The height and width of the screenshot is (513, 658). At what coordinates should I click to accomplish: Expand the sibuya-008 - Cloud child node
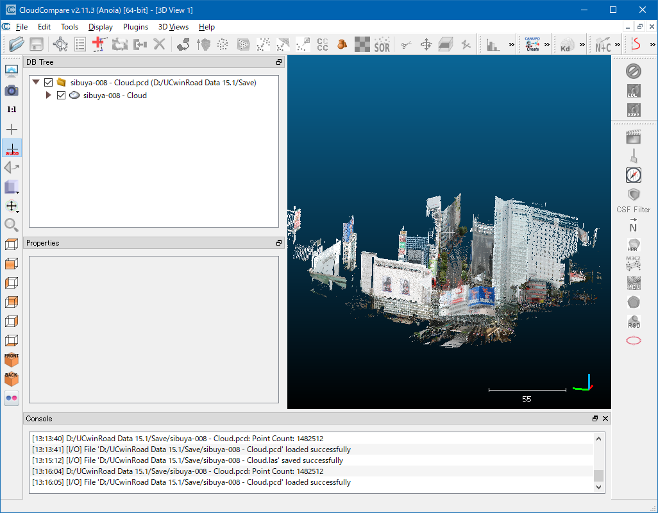pyautogui.click(x=49, y=96)
